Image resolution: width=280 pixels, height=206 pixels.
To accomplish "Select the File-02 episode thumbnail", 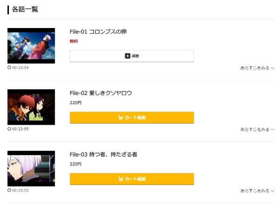I will tap(31, 107).
